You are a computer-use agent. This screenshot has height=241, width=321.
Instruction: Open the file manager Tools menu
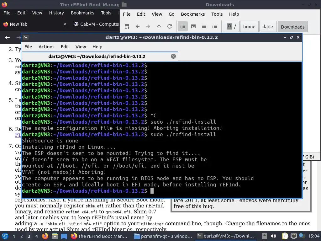(217, 14)
